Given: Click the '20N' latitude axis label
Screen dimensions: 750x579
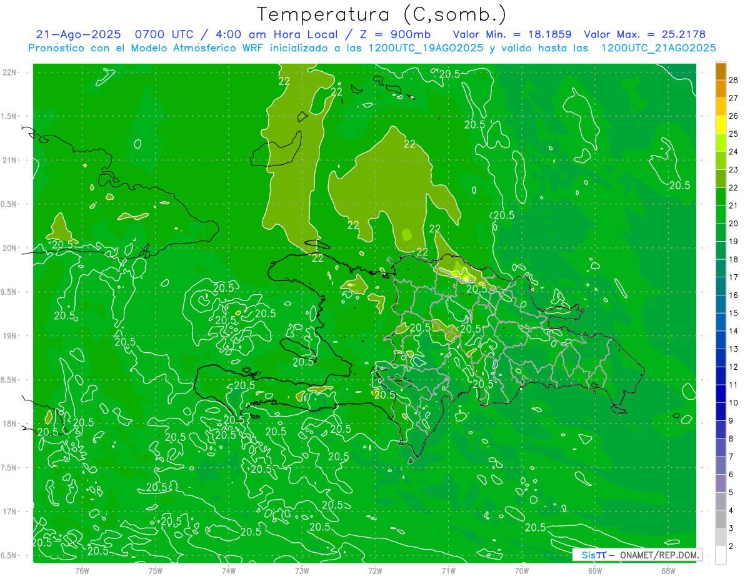Looking at the screenshot, I should point(9,248).
